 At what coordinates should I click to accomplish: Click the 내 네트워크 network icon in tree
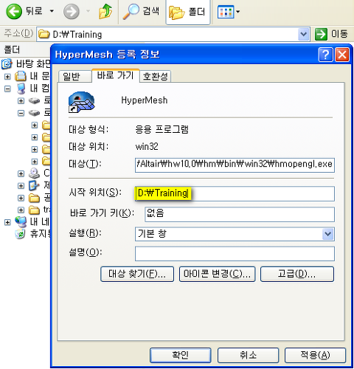click(21, 222)
